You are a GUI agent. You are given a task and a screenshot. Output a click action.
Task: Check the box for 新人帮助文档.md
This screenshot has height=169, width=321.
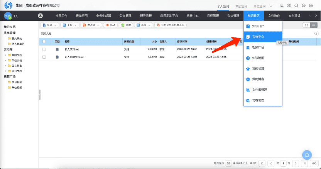pyautogui.click(x=44, y=57)
